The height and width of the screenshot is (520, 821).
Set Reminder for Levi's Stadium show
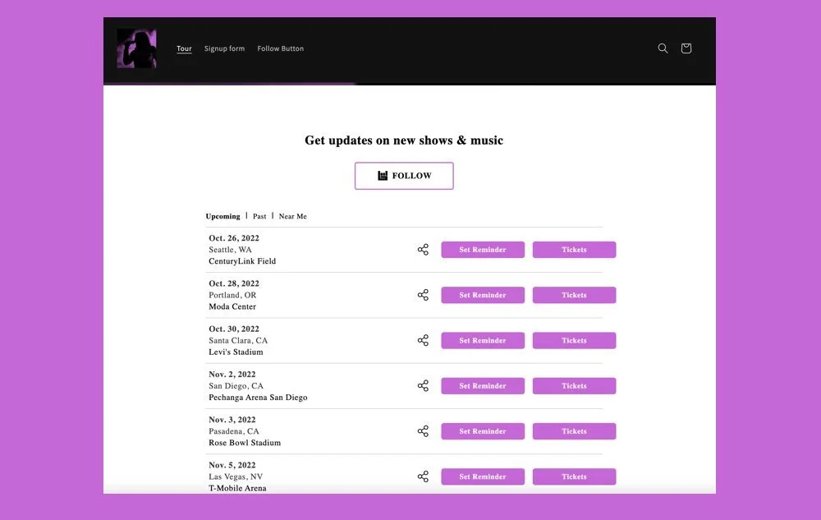(x=483, y=340)
